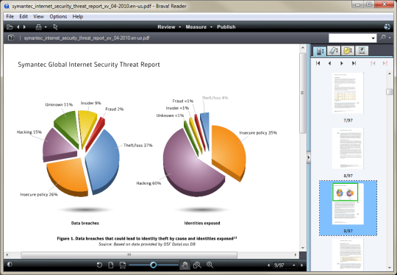Click the magnifier zoom tool icon
397x275 pixels.
[x=210, y=265]
